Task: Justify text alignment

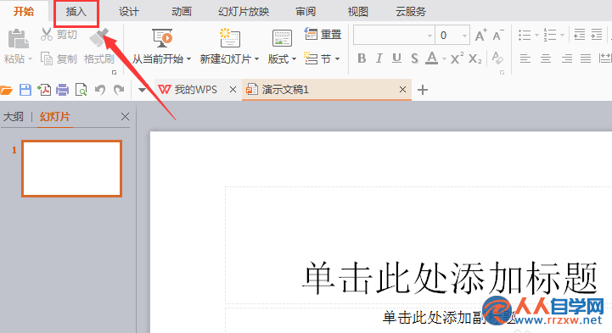Action: tap(586, 58)
